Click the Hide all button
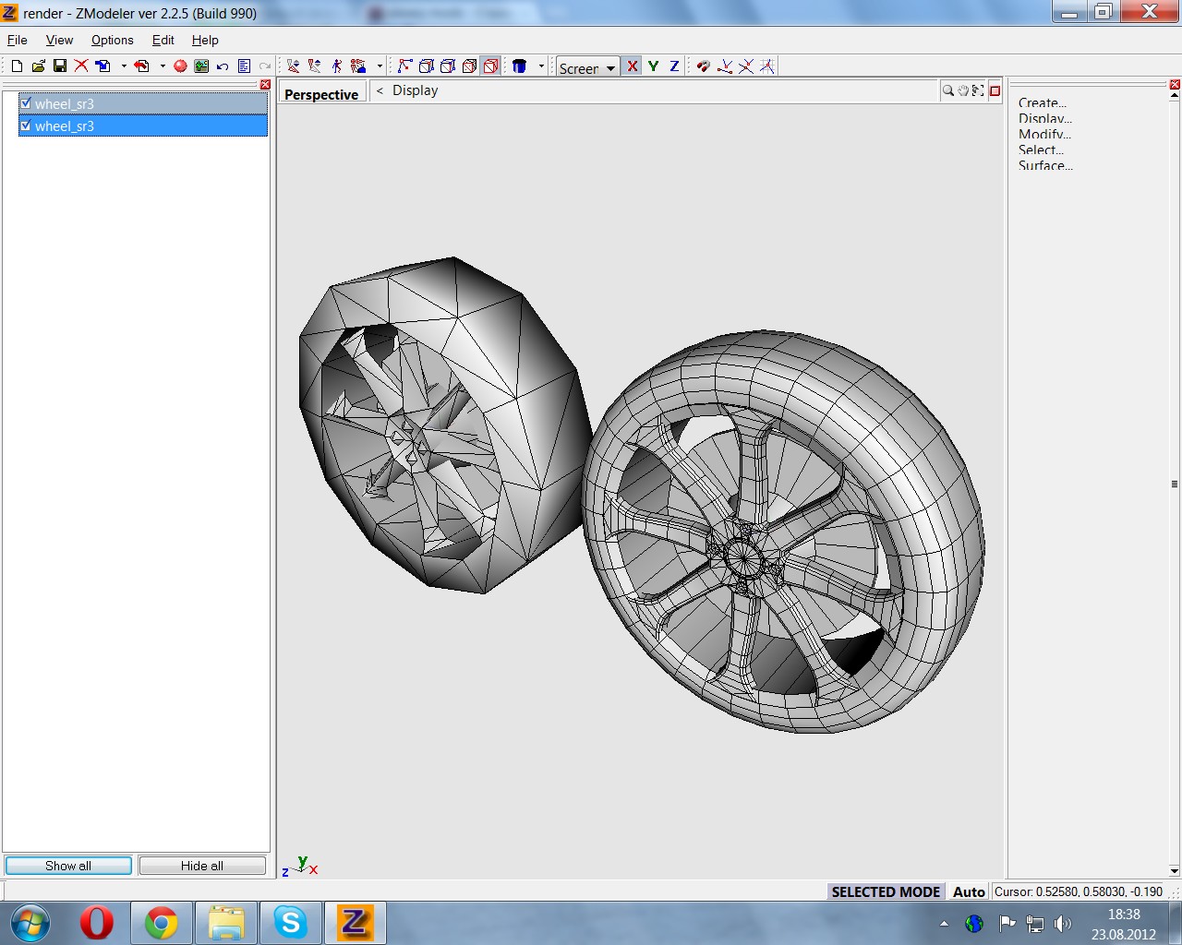 202,866
